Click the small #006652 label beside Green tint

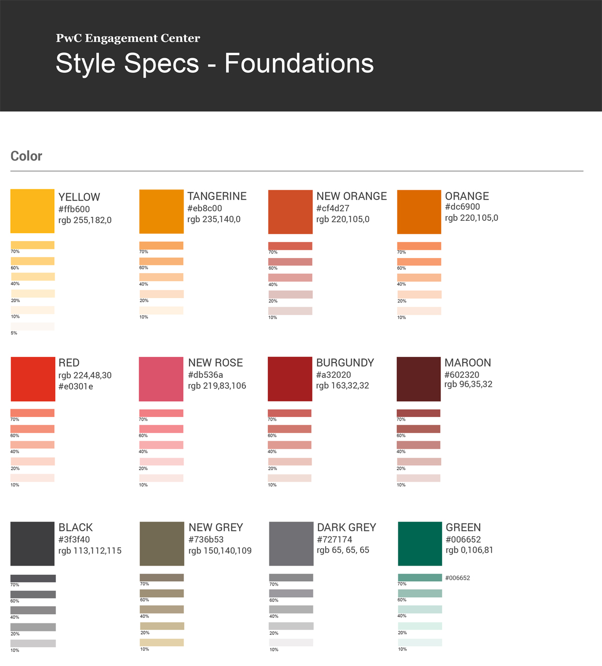[458, 578]
